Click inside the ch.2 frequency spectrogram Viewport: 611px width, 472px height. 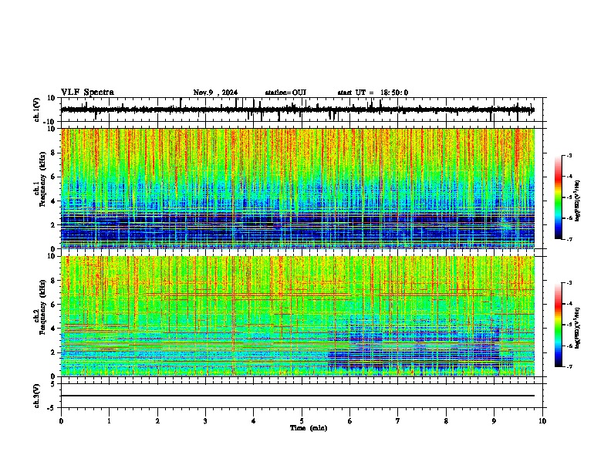298,315
